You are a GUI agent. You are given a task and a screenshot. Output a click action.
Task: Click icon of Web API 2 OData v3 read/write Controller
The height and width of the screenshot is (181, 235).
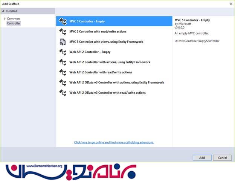click(63, 93)
